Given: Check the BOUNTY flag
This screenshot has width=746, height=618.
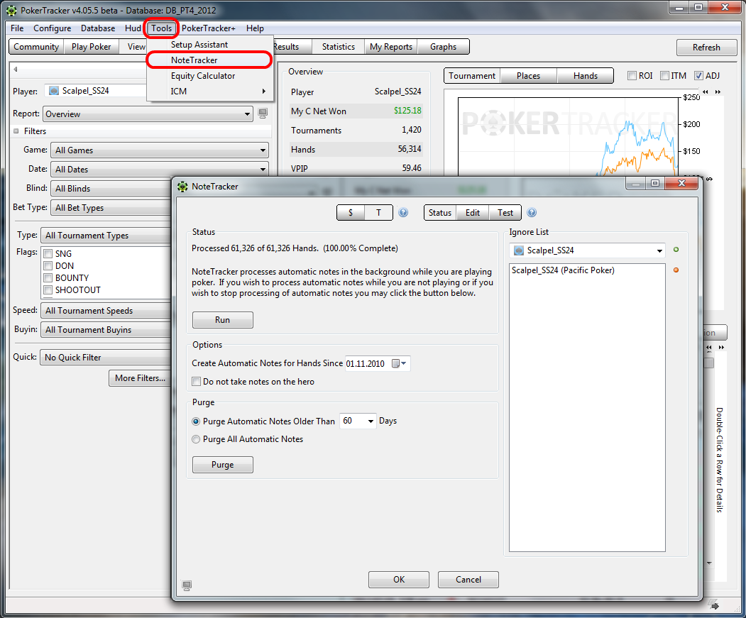Looking at the screenshot, I should [48, 278].
